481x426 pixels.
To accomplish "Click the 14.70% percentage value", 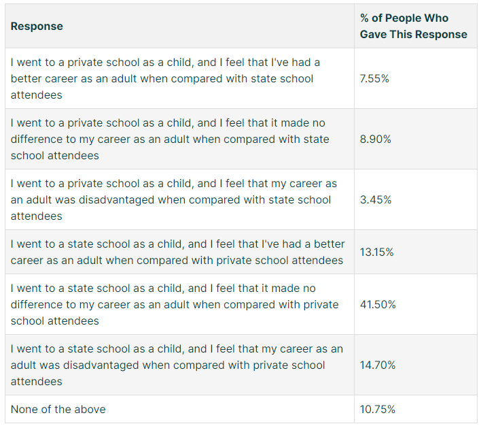I will coord(378,365).
